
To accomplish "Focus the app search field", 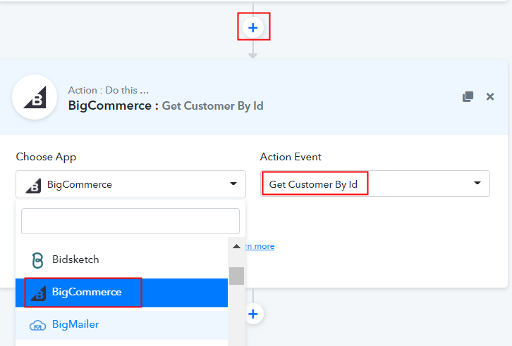I will 130,221.
